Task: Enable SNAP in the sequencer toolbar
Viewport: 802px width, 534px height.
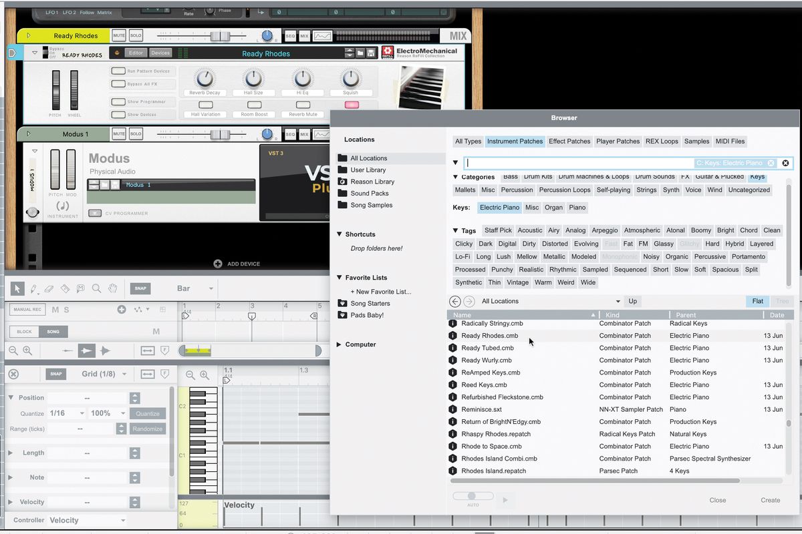Action: (140, 288)
